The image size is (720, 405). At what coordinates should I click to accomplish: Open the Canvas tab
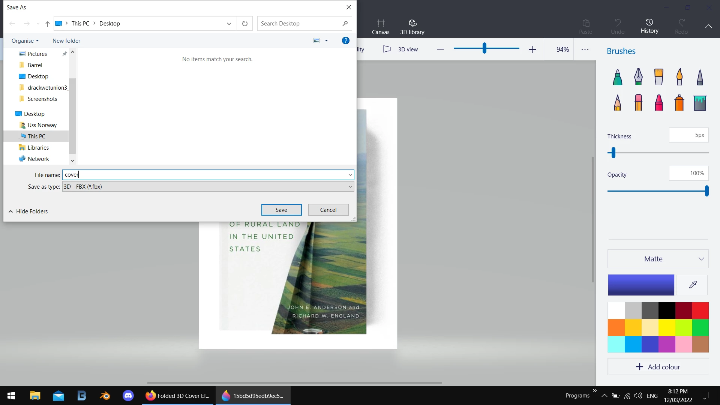(381, 27)
